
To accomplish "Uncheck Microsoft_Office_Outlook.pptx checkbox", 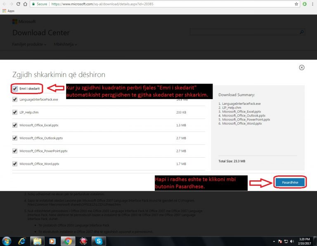I will (15, 138).
